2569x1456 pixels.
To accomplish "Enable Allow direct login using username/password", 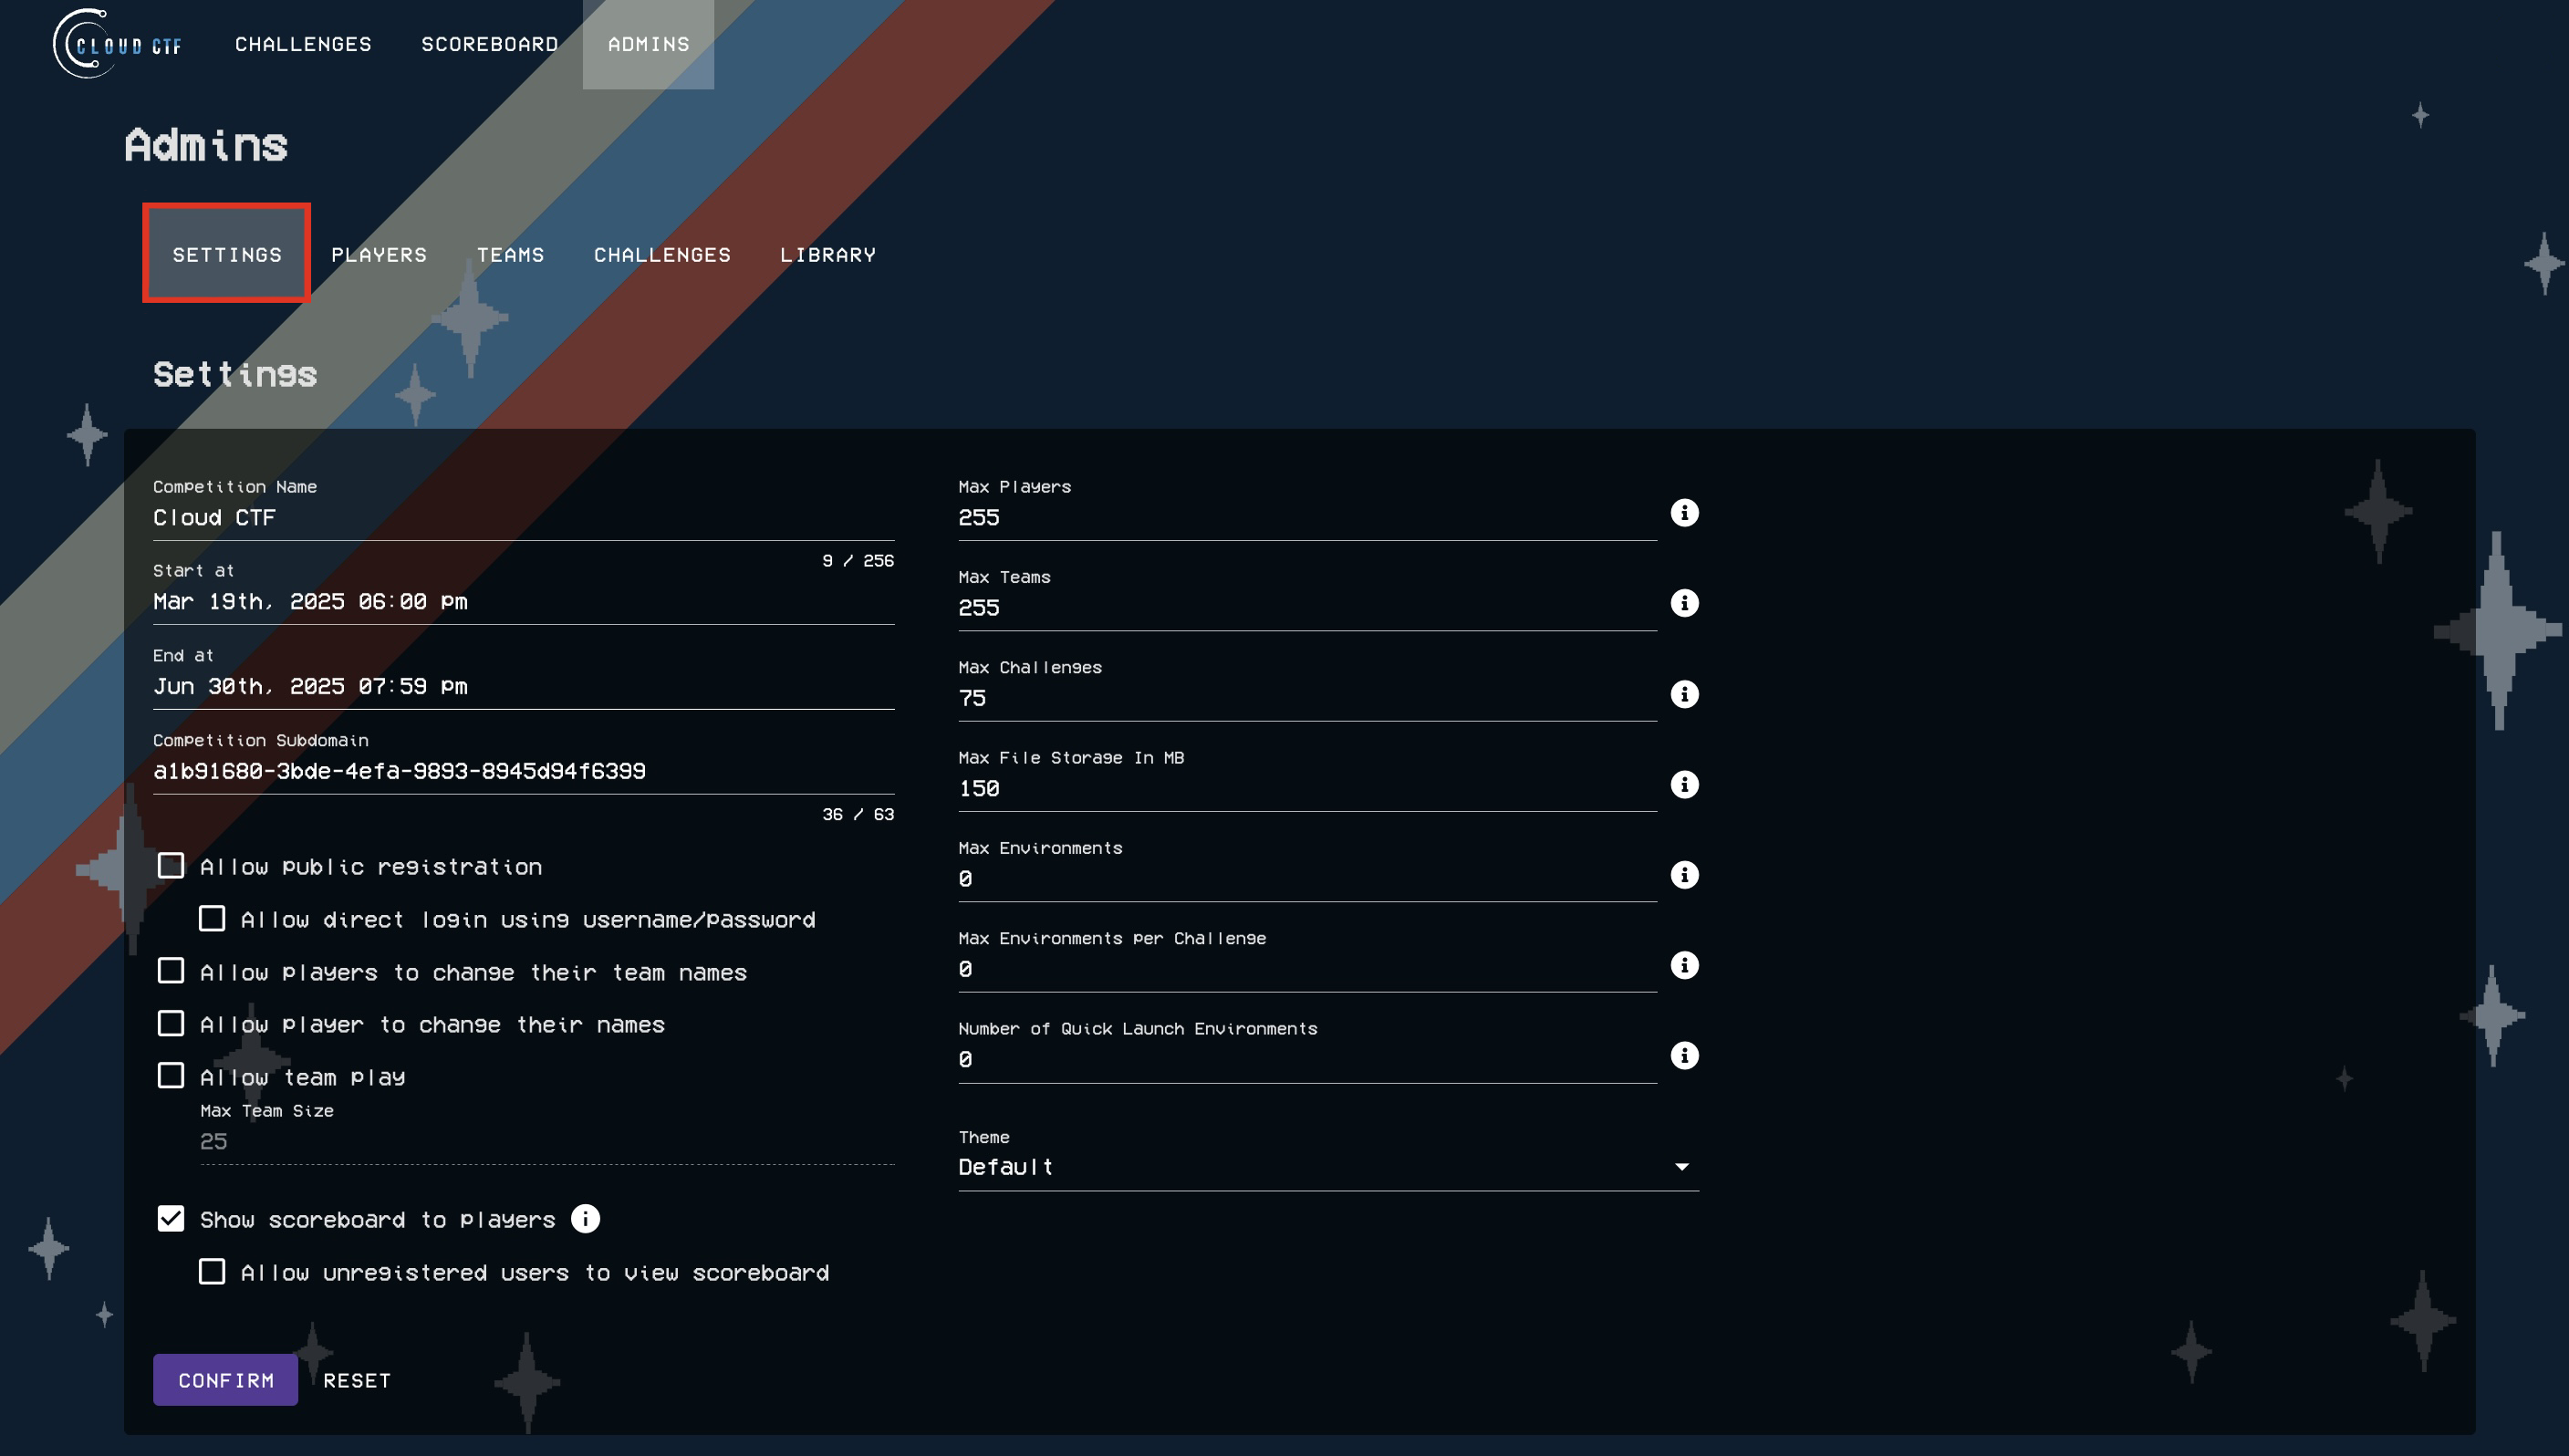I will point(213,918).
